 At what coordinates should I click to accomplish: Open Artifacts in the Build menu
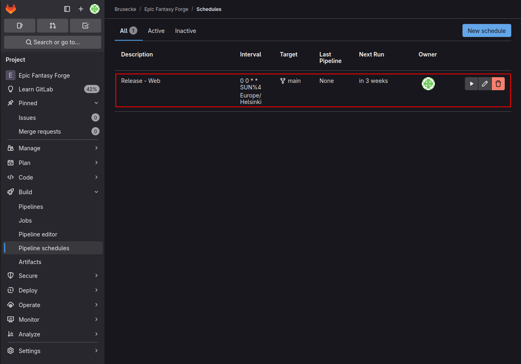coord(53,262)
